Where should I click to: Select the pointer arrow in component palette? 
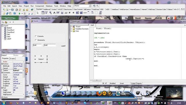(x=37, y=13)
